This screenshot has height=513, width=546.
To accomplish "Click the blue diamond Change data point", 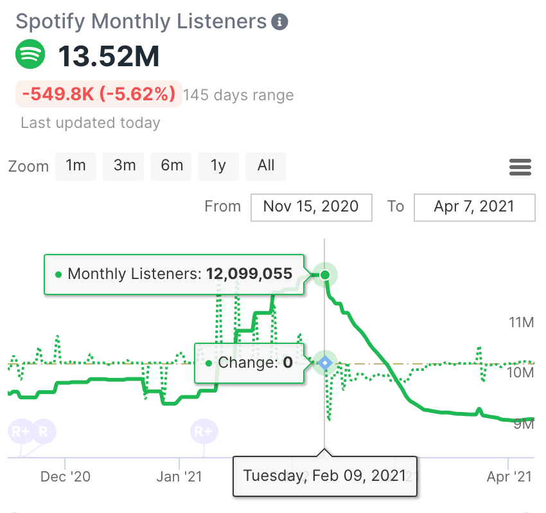I will [x=326, y=363].
